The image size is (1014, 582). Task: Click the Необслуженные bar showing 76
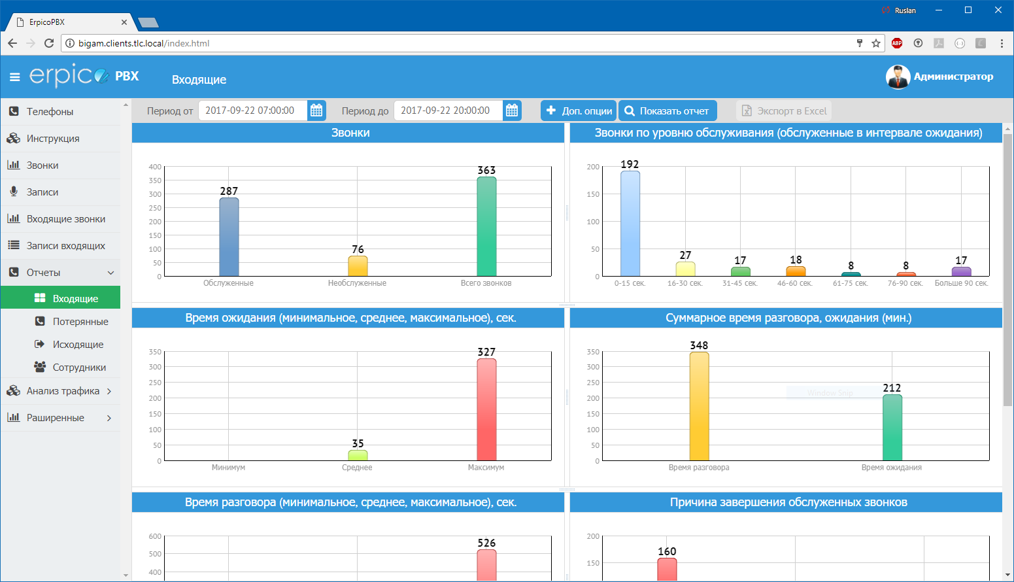pos(358,265)
